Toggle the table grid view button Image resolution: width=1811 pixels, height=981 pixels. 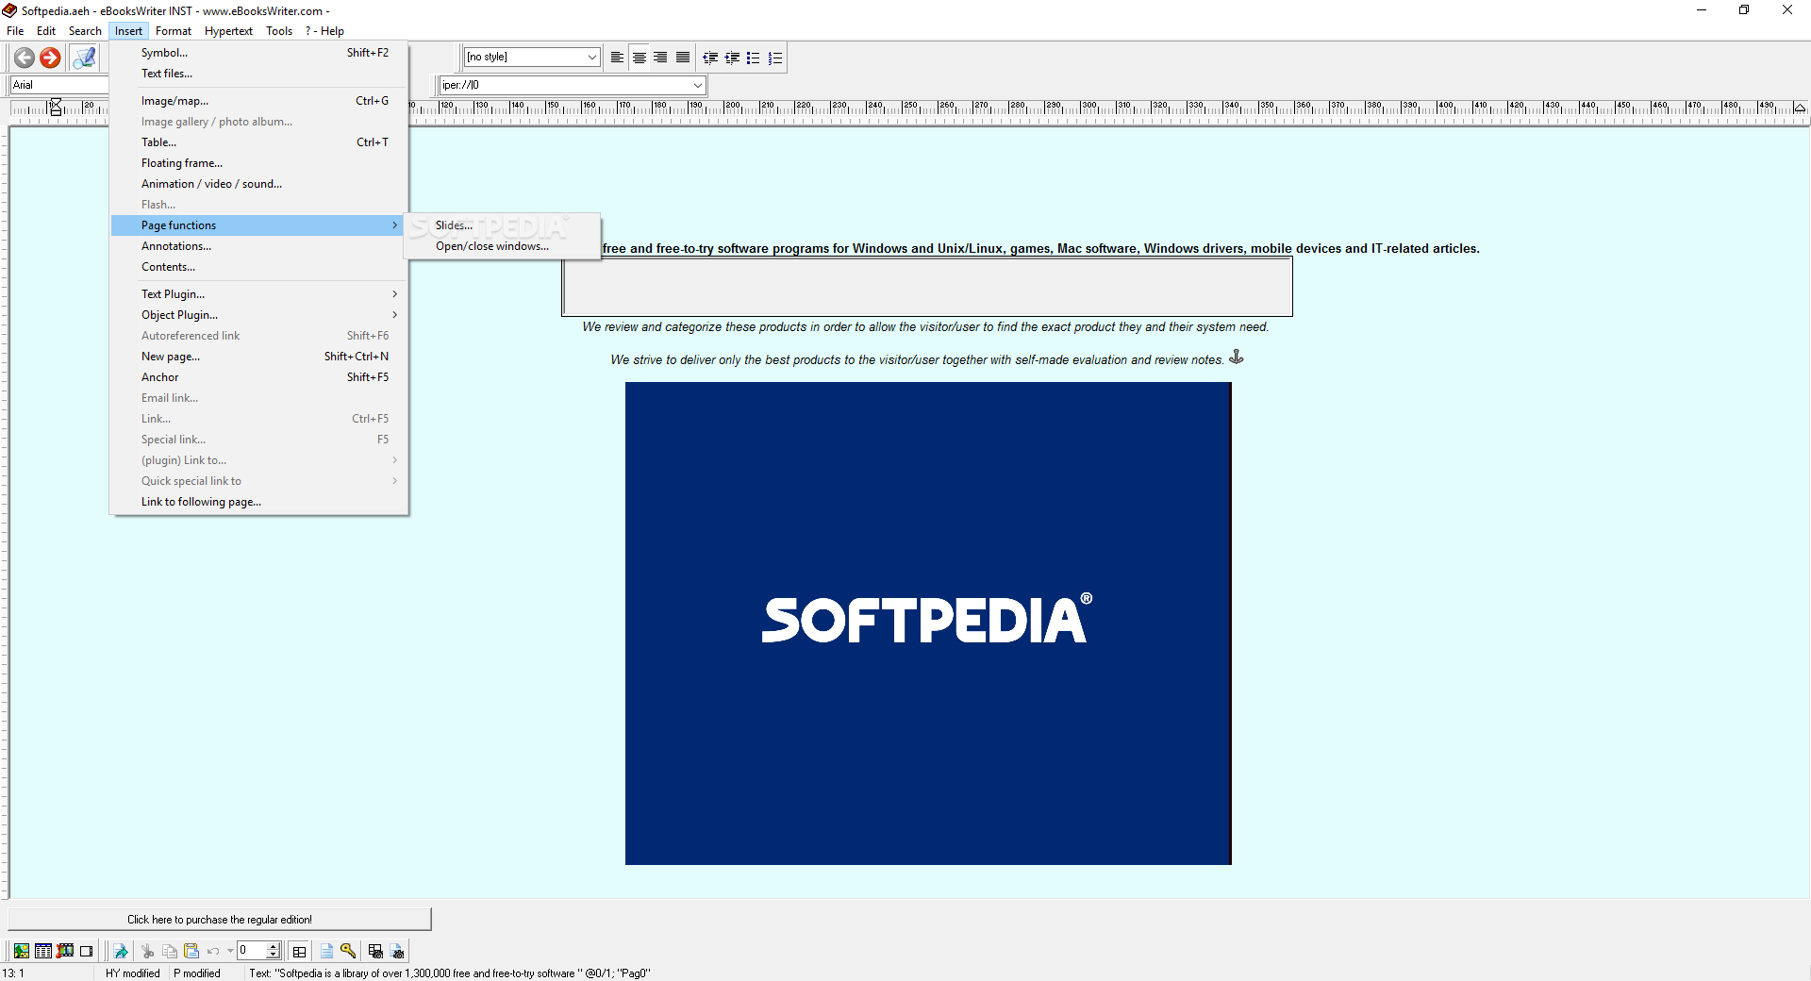pyautogui.click(x=300, y=951)
